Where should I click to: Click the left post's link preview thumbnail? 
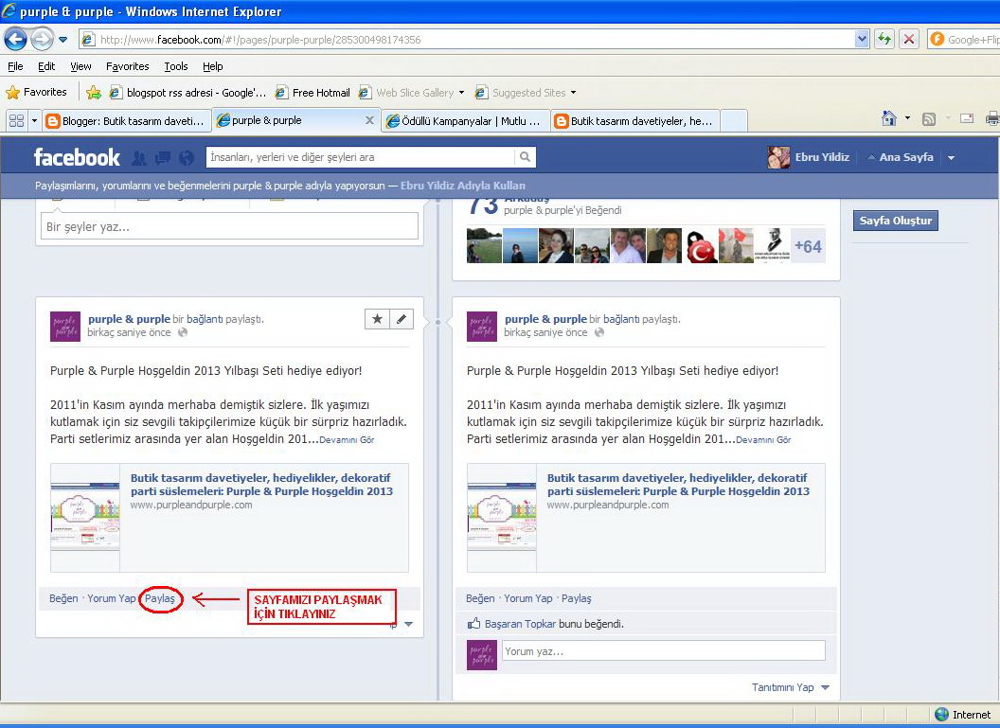coord(85,517)
